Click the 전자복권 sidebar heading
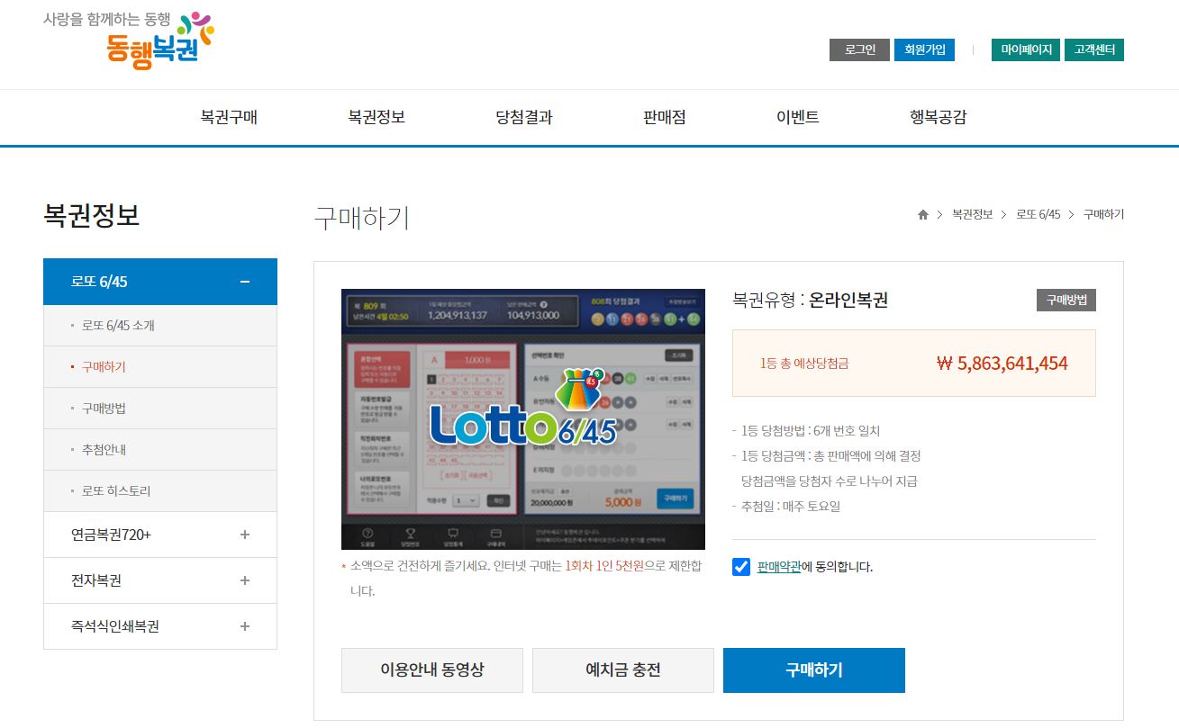This screenshot has width=1179, height=728. (160, 580)
